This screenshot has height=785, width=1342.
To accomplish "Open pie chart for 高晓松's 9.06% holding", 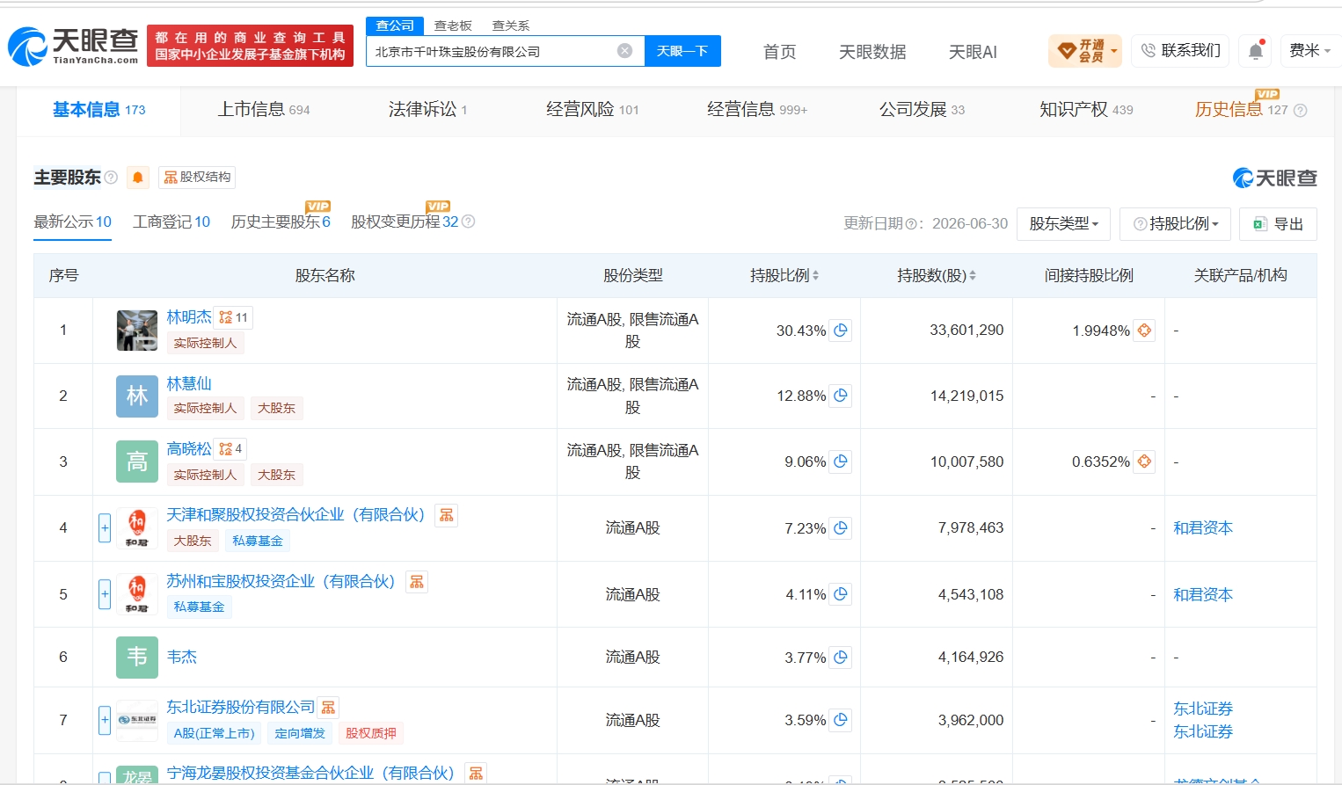I will click(x=841, y=462).
